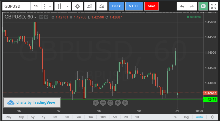Click the SELL button

tap(134, 6)
